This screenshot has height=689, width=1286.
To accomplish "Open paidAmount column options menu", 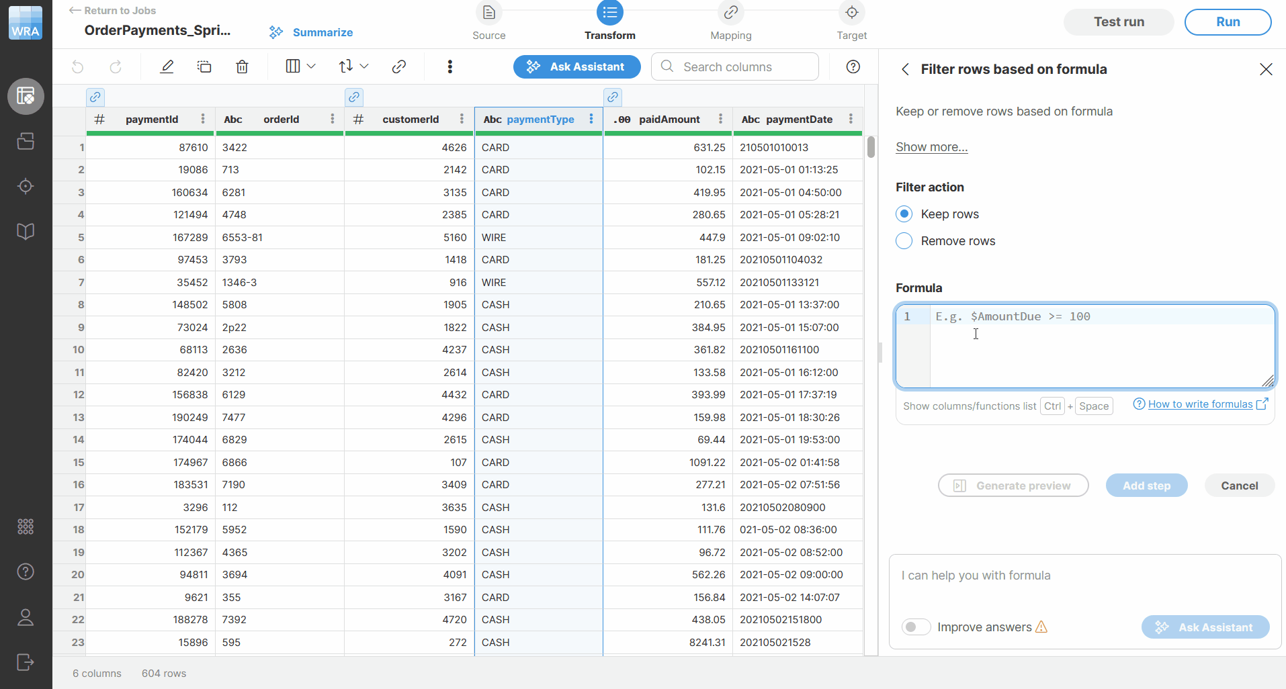I will (x=721, y=119).
